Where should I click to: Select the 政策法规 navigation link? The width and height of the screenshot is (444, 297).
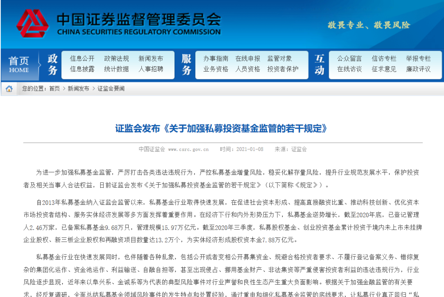[x=116, y=59]
